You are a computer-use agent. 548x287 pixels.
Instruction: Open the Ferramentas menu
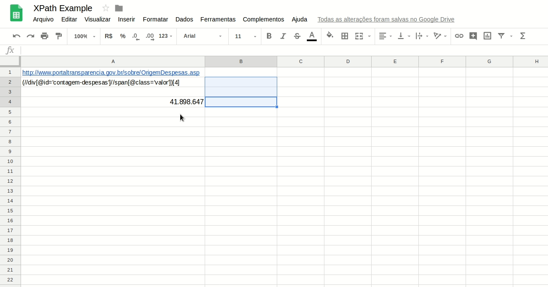218,19
